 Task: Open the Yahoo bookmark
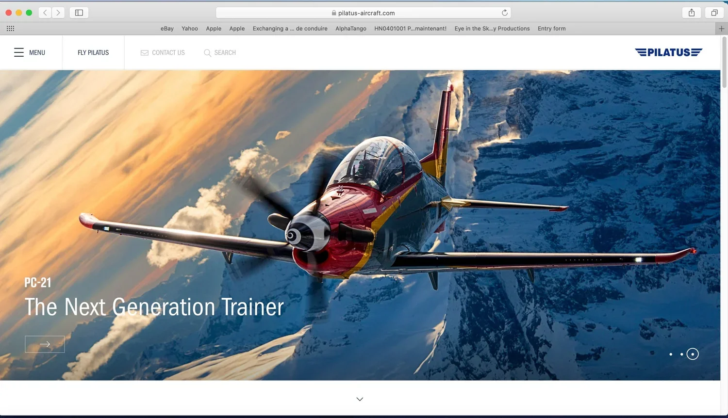190,29
